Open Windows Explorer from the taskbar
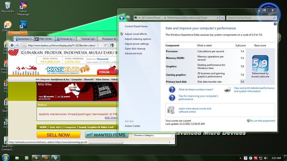The width and height of the screenshot is (287, 161). pos(17,158)
